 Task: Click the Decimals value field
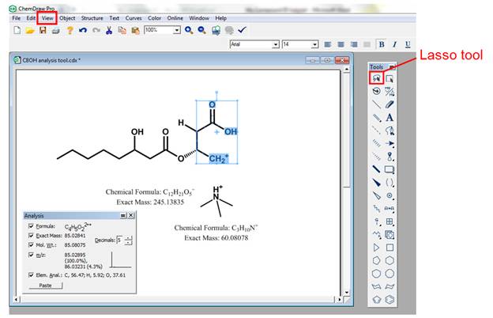[120, 240]
